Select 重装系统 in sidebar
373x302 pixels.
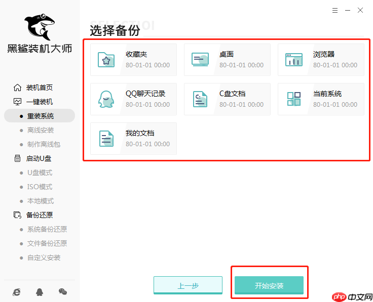pos(40,116)
